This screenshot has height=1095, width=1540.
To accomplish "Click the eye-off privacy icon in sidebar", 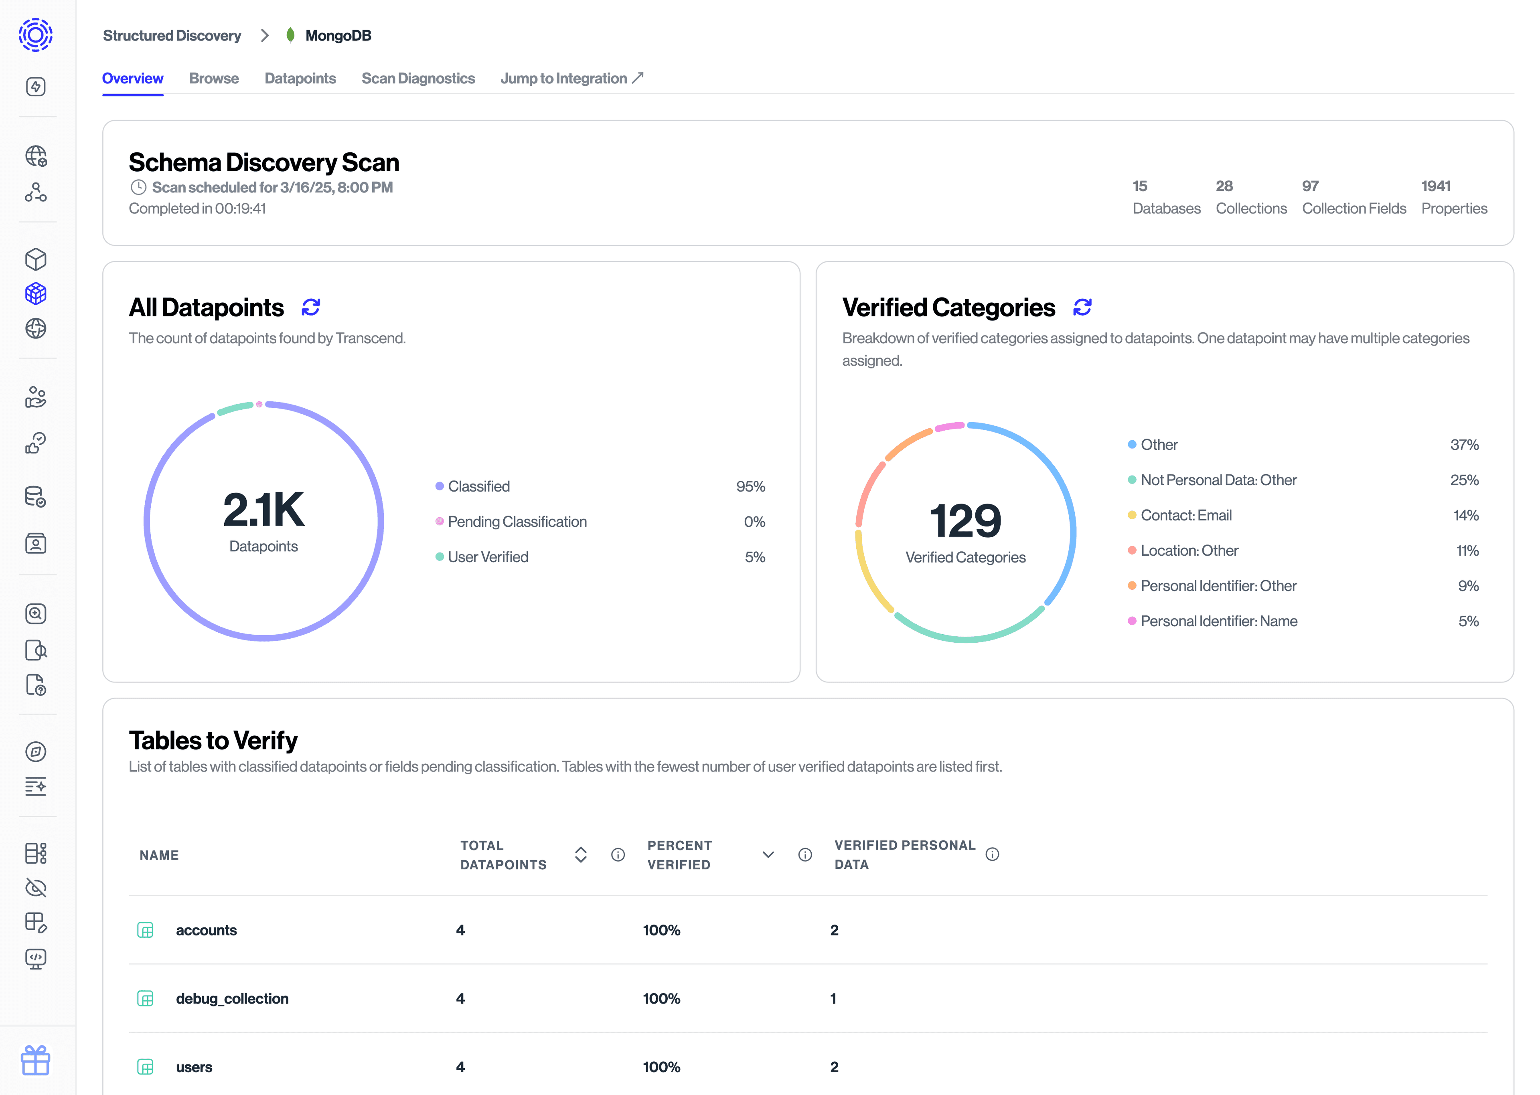I will [36, 888].
